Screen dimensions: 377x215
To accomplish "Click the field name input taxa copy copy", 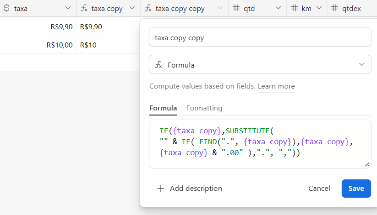I will click(260, 37).
